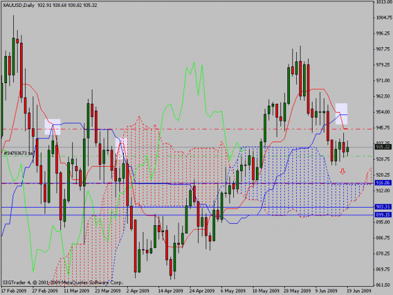This screenshot has height=295, width=393.
Task: Click the 920.25 price axis label
Action: point(384,175)
